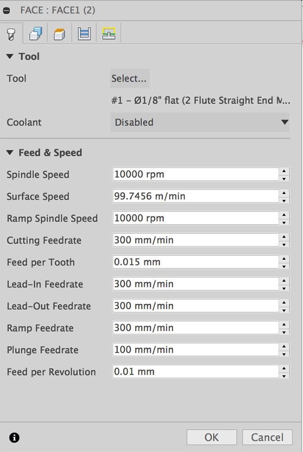303x452 pixels.
Task: Collapse the Feed & Speed section
Action: tap(9, 153)
